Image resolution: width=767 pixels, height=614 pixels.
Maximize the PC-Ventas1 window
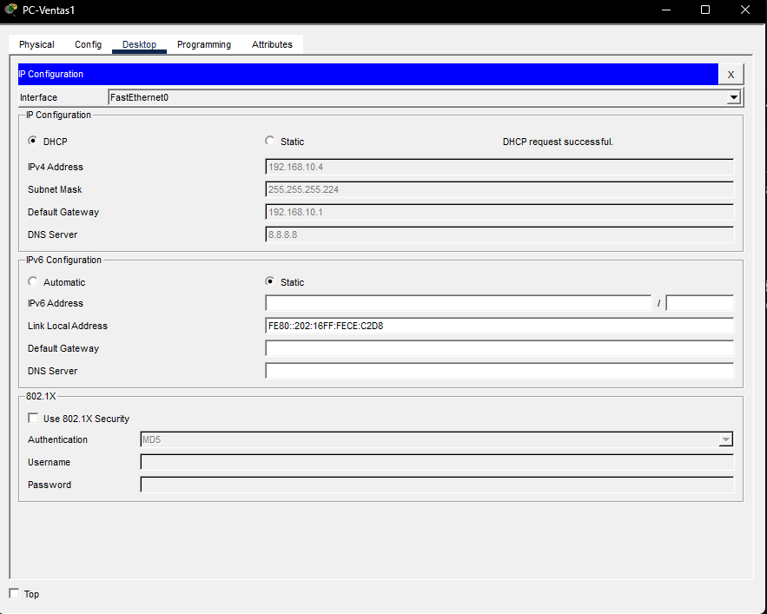click(705, 10)
